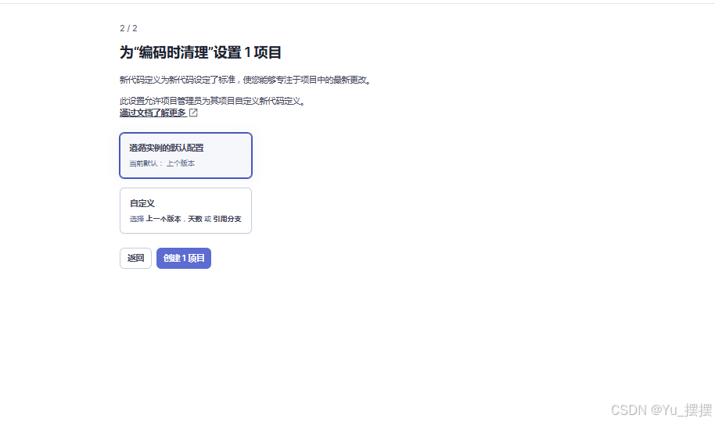
Task: Click the 2 / 2 step indicator
Action: 128,28
